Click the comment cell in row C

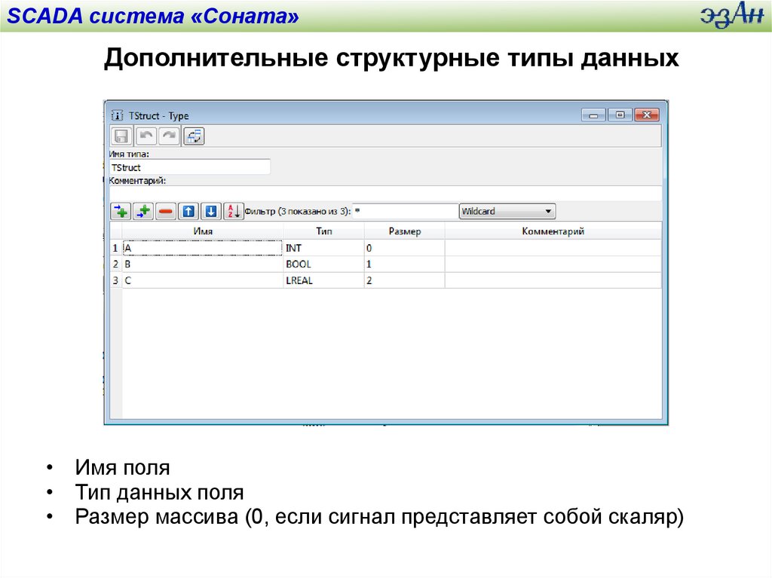(x=553, y=280)
